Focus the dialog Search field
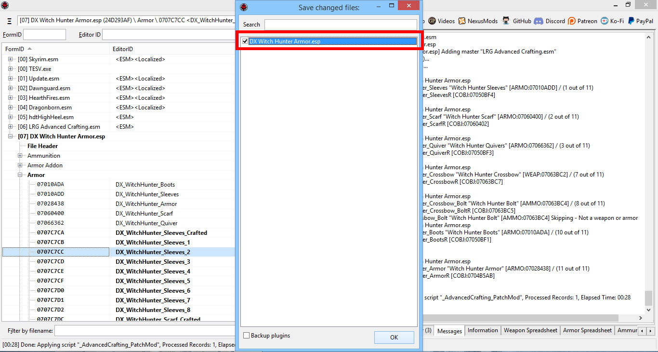 pyautogui.click(x=341, y=25)
